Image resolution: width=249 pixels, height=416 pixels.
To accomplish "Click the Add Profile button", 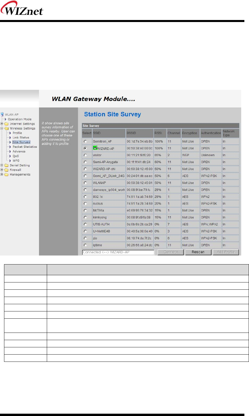I will [x=226, y=252].
